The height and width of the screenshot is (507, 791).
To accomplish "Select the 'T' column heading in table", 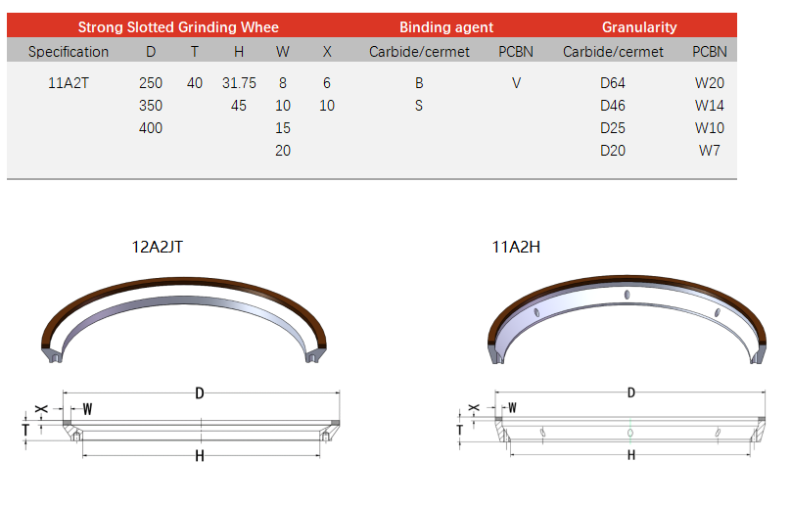I will (195, 52).
